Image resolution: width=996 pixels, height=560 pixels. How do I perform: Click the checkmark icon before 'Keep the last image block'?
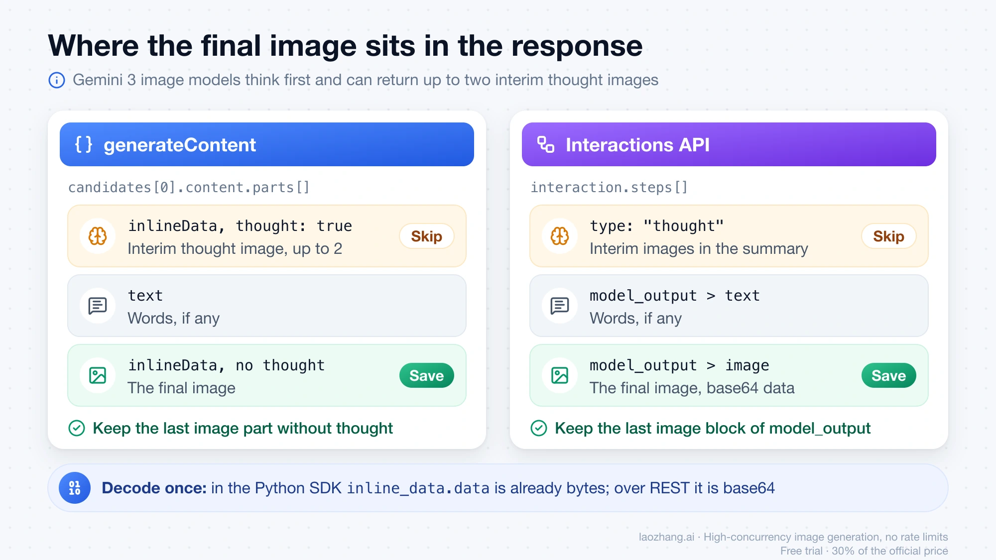(539, 428)
